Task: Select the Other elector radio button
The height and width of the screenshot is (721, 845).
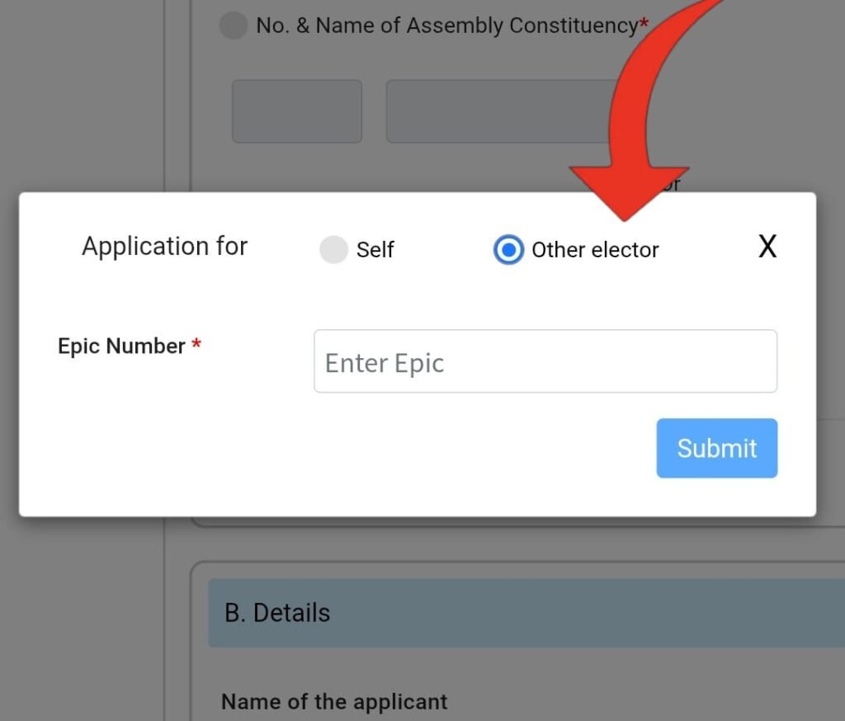Action: (x=508, y=250)
